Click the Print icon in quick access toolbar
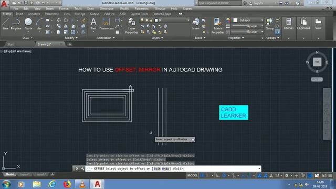This screenshot has width=336, height=189. (37, 3)
